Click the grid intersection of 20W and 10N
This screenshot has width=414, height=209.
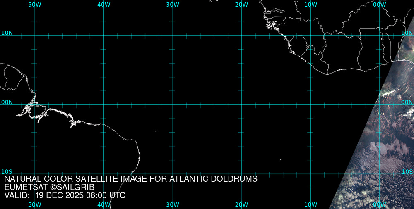coord(242,36)
